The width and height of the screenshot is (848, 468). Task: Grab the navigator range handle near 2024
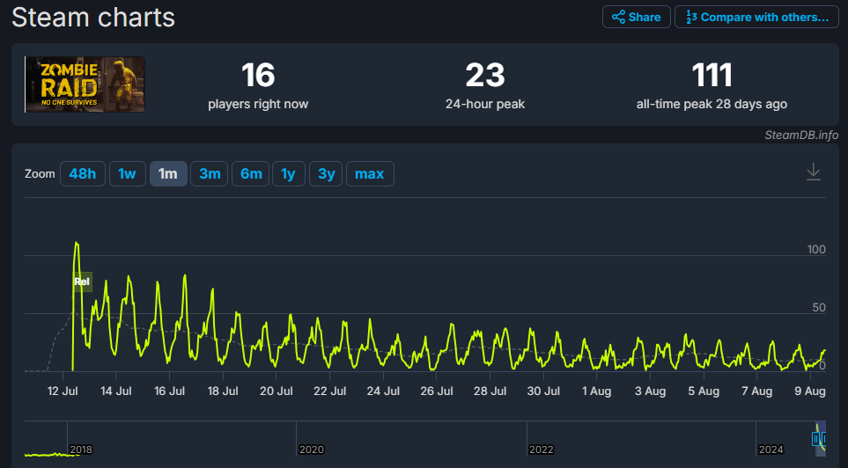[x=815, y=439]
